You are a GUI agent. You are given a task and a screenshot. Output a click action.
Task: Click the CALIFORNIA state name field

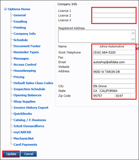(117, 91)
